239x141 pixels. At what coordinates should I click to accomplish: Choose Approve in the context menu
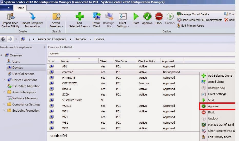click(218, 106)
